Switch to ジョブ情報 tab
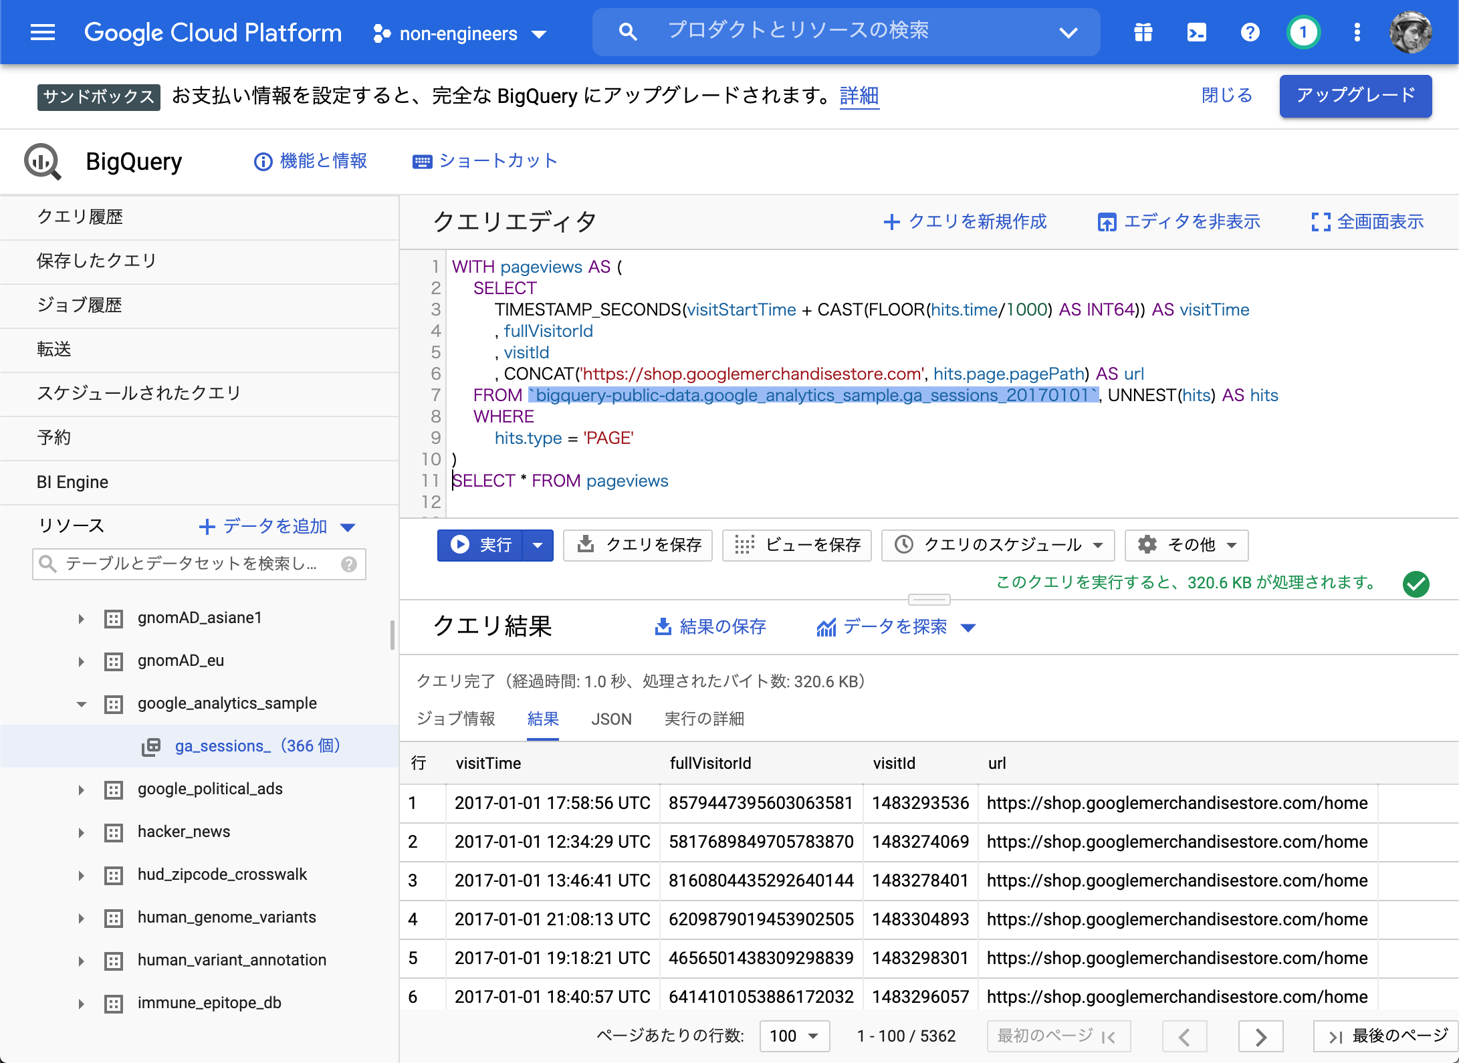 (x=455, y=719)
